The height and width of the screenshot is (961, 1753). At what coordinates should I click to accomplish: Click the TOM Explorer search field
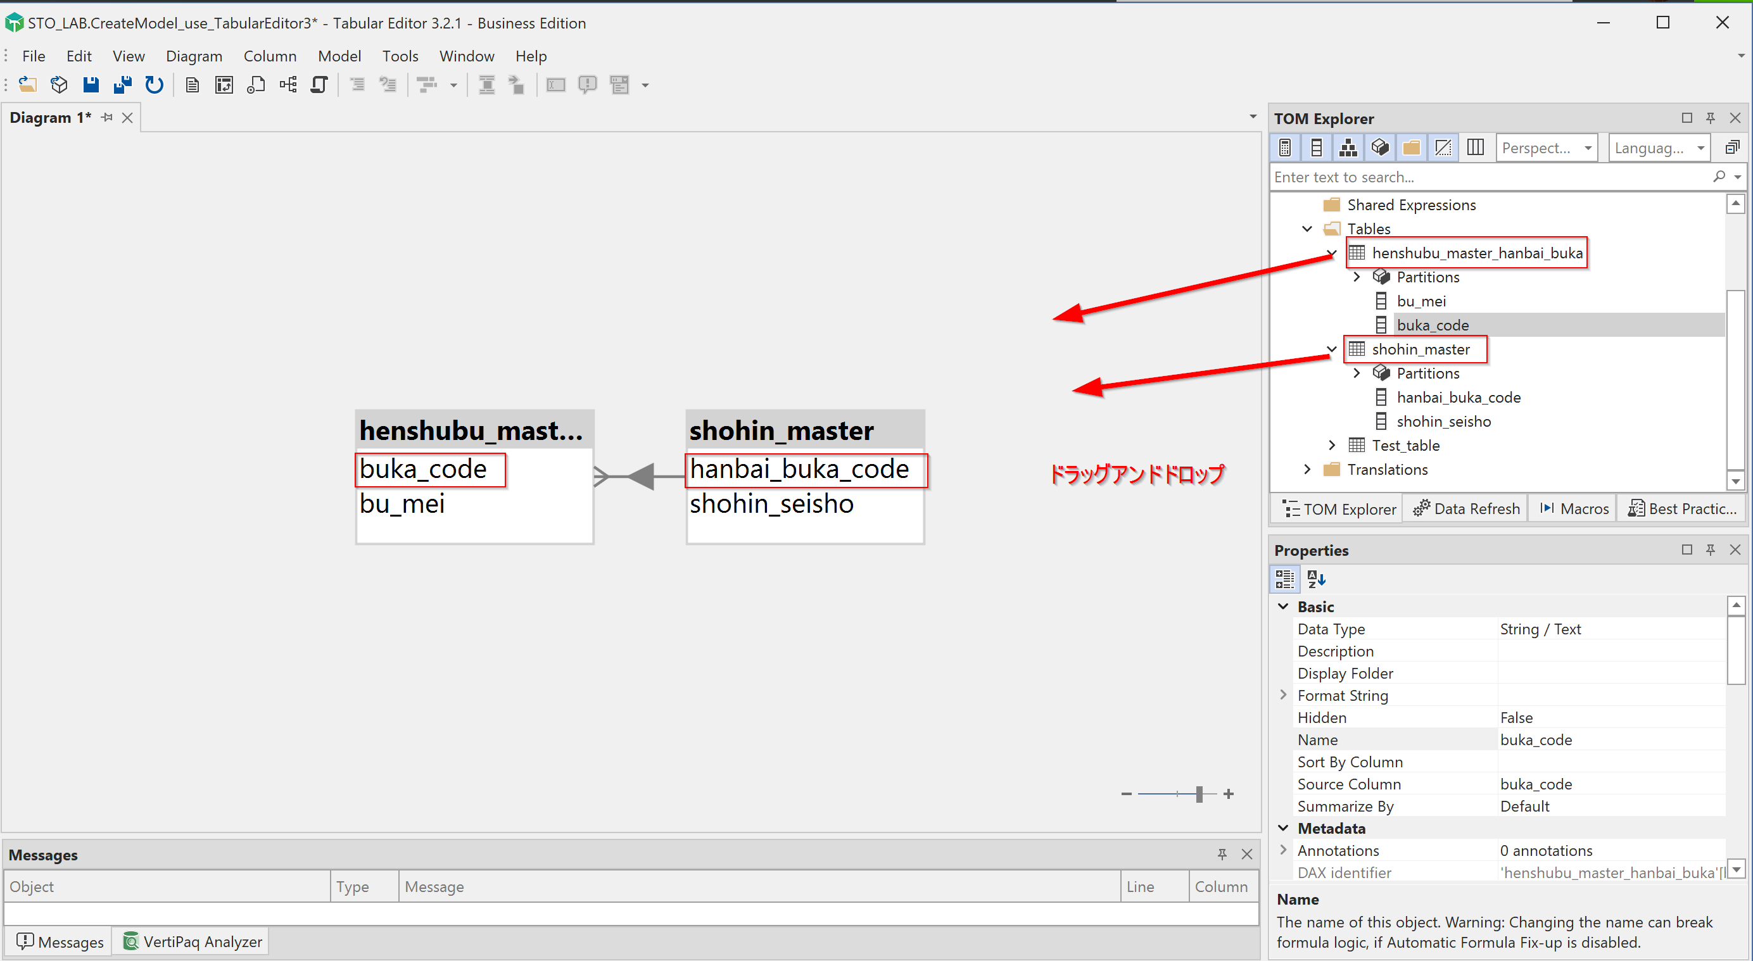1490,177
